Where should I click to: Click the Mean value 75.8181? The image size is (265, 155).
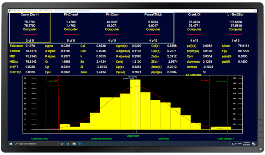243,46
